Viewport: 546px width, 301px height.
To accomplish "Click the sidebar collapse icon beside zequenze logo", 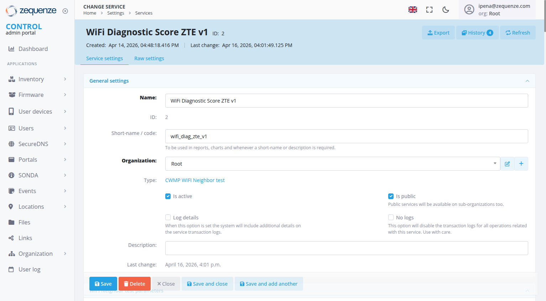I will [x=65, y=11].
